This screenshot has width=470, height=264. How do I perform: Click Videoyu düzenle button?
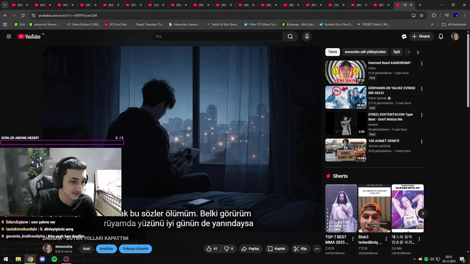tap(135, 249)
